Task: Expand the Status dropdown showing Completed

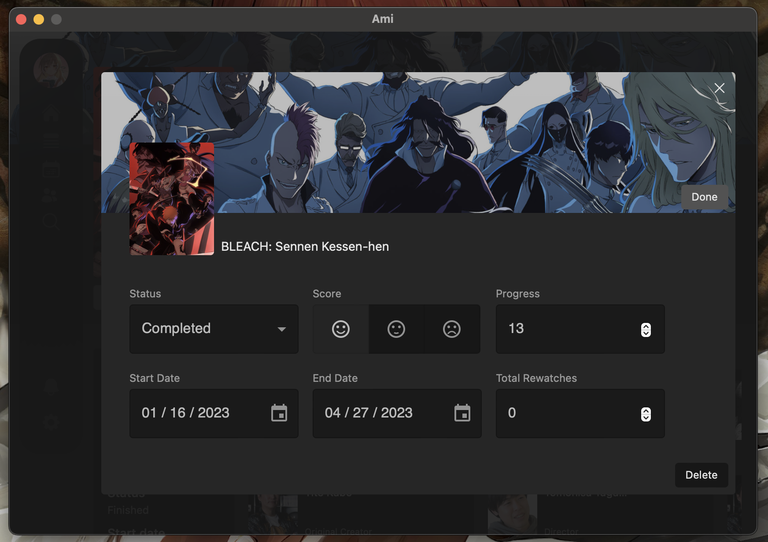Action: pyautogui.click(x=214, y=329)
